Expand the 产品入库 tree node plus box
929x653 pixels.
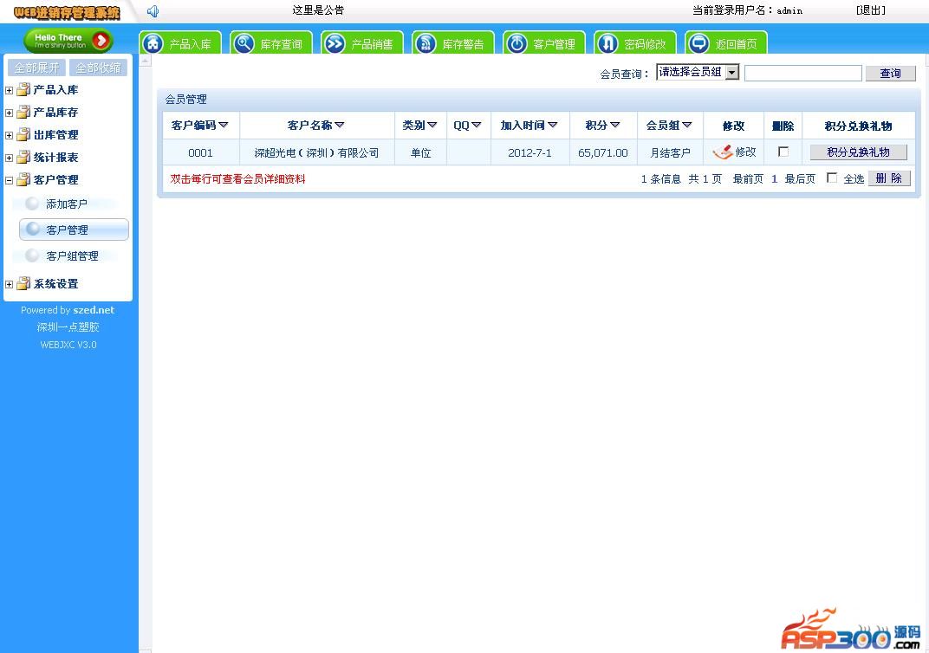9,91
